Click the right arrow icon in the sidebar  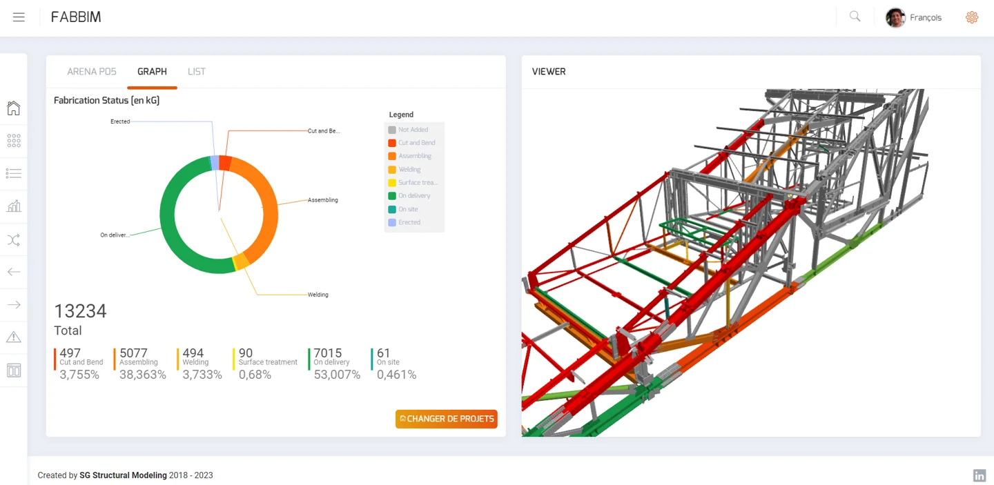point(14,305)
